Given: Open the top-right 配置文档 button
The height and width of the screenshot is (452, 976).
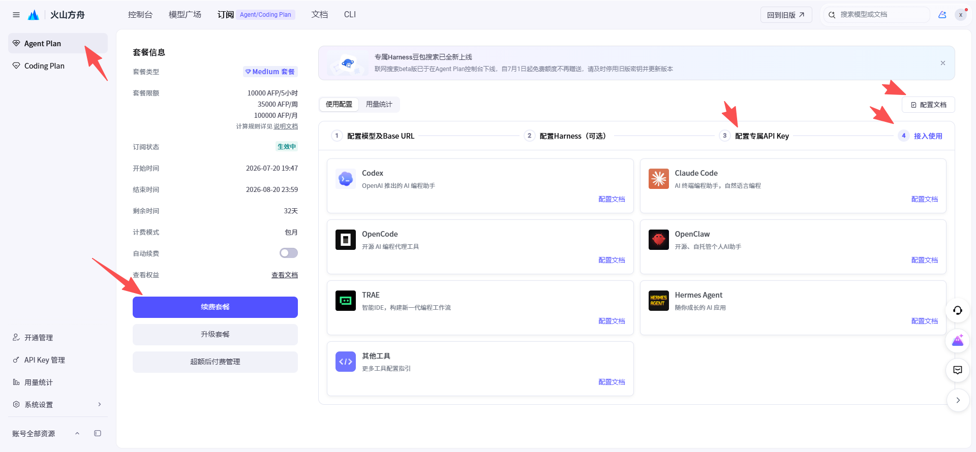Looking at the screenshot, I should [928, 105].
